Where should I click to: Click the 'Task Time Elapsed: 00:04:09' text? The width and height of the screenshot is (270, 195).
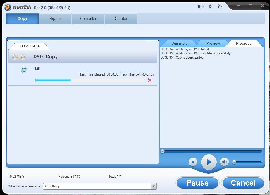pos(99,74)
